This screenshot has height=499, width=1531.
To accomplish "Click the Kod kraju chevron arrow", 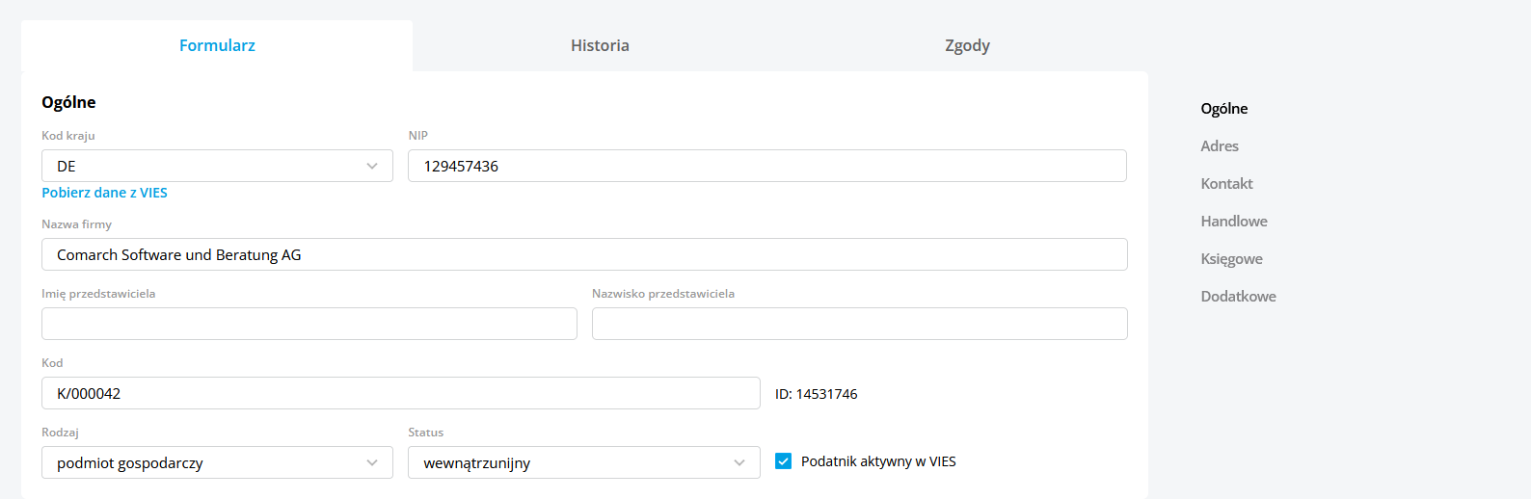I will click(372, 166).
